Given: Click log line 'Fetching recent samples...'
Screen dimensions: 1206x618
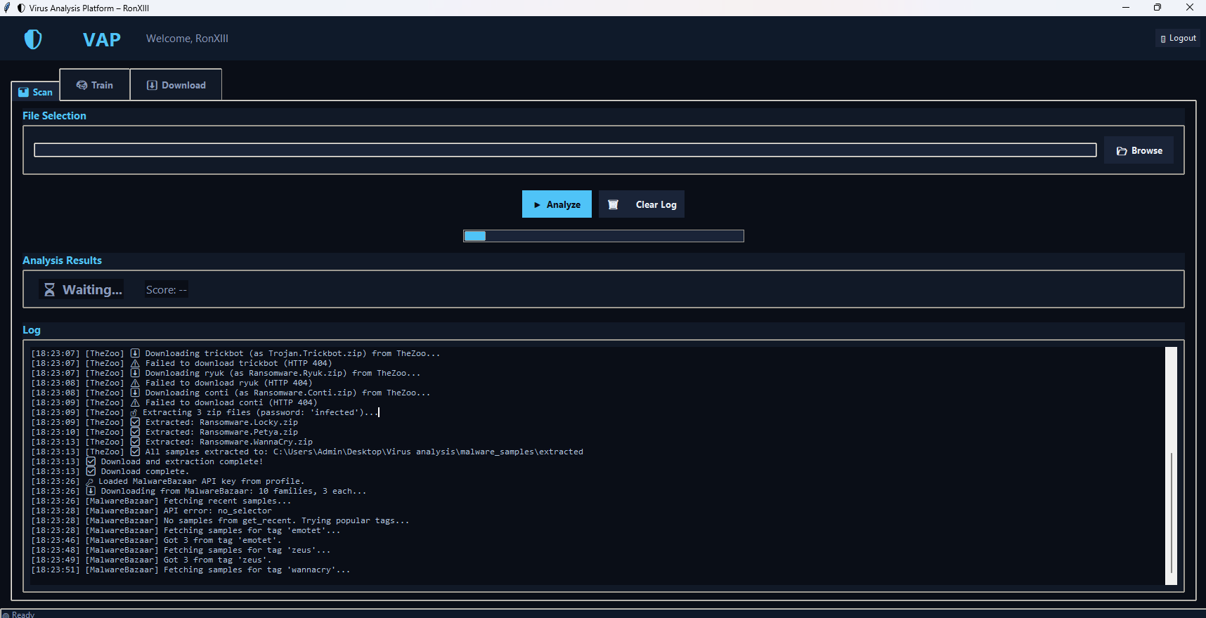Looking at the screenshot, I should (x=161, y=501).
